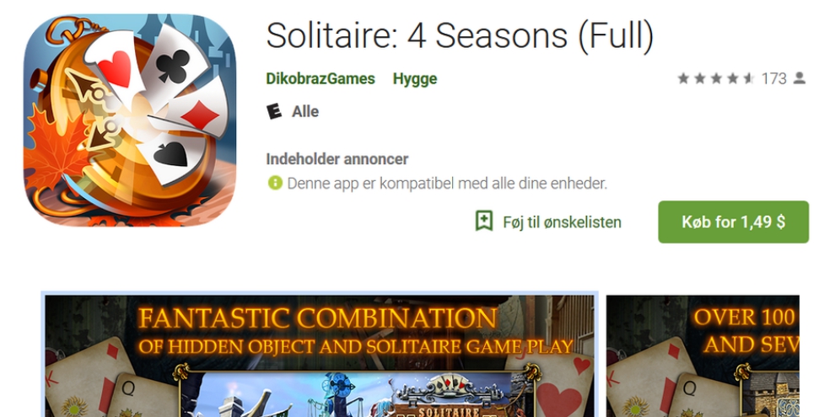Open the Fantastic Combination screenshot

[x=320, y=356]
